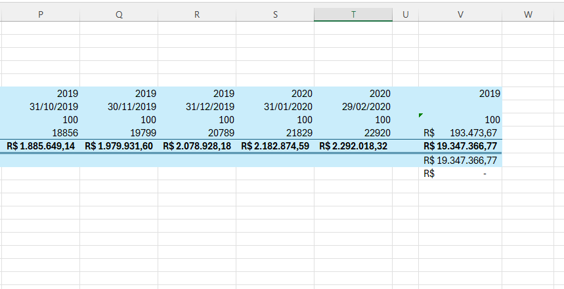Image resolution: width=564 pixels, height=289 pixels.
Task: Select the 100 cell in column P
Action: point(41,120)
